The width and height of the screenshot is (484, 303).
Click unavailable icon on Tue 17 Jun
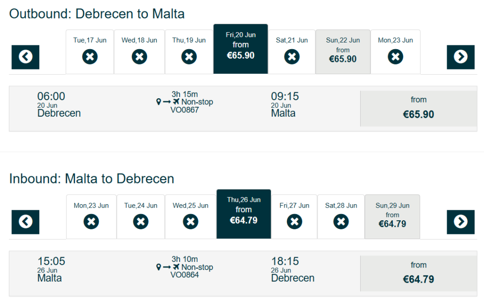coord(90,57)
